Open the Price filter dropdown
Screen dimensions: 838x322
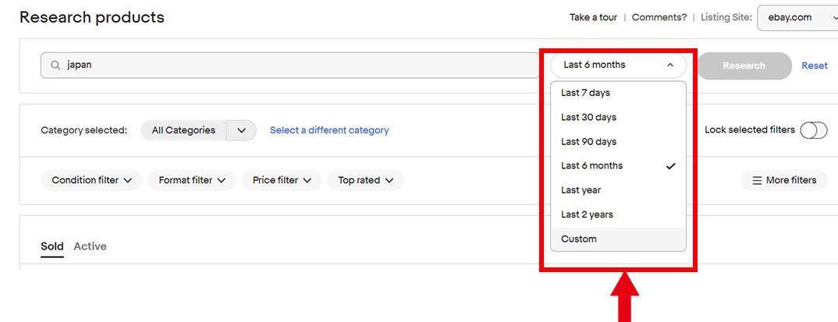(x=282, y=180)
